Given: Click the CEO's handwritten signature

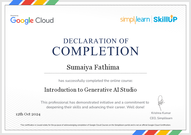Looking at the screenshot, I should [161, 102].
